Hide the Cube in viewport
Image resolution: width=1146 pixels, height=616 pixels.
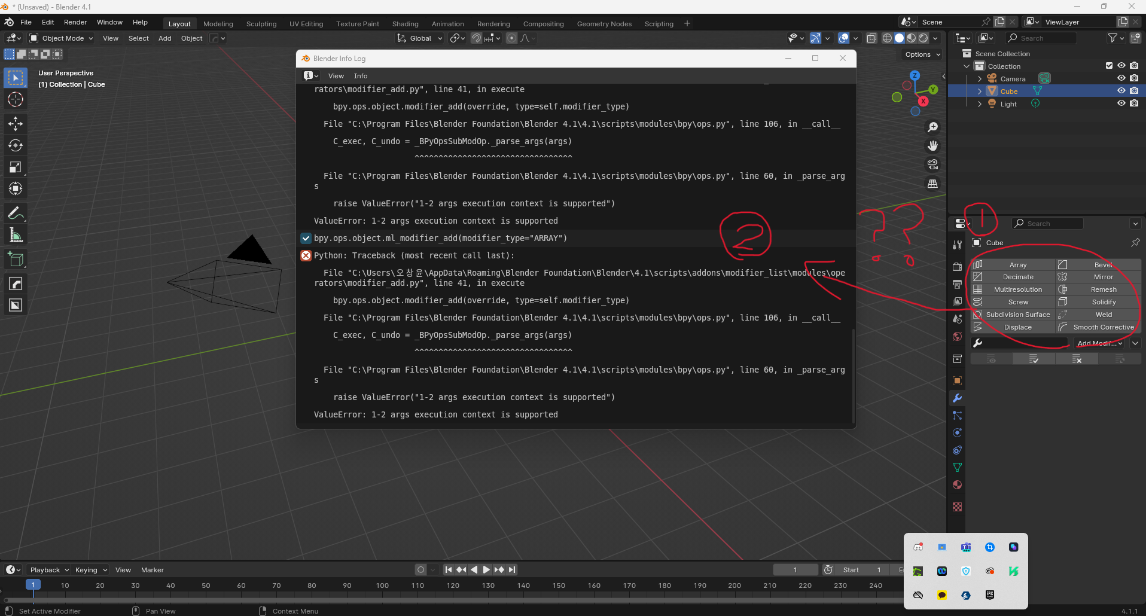pos(1121,91)
